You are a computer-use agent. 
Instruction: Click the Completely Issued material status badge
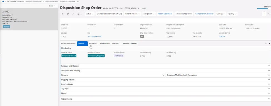69,56
